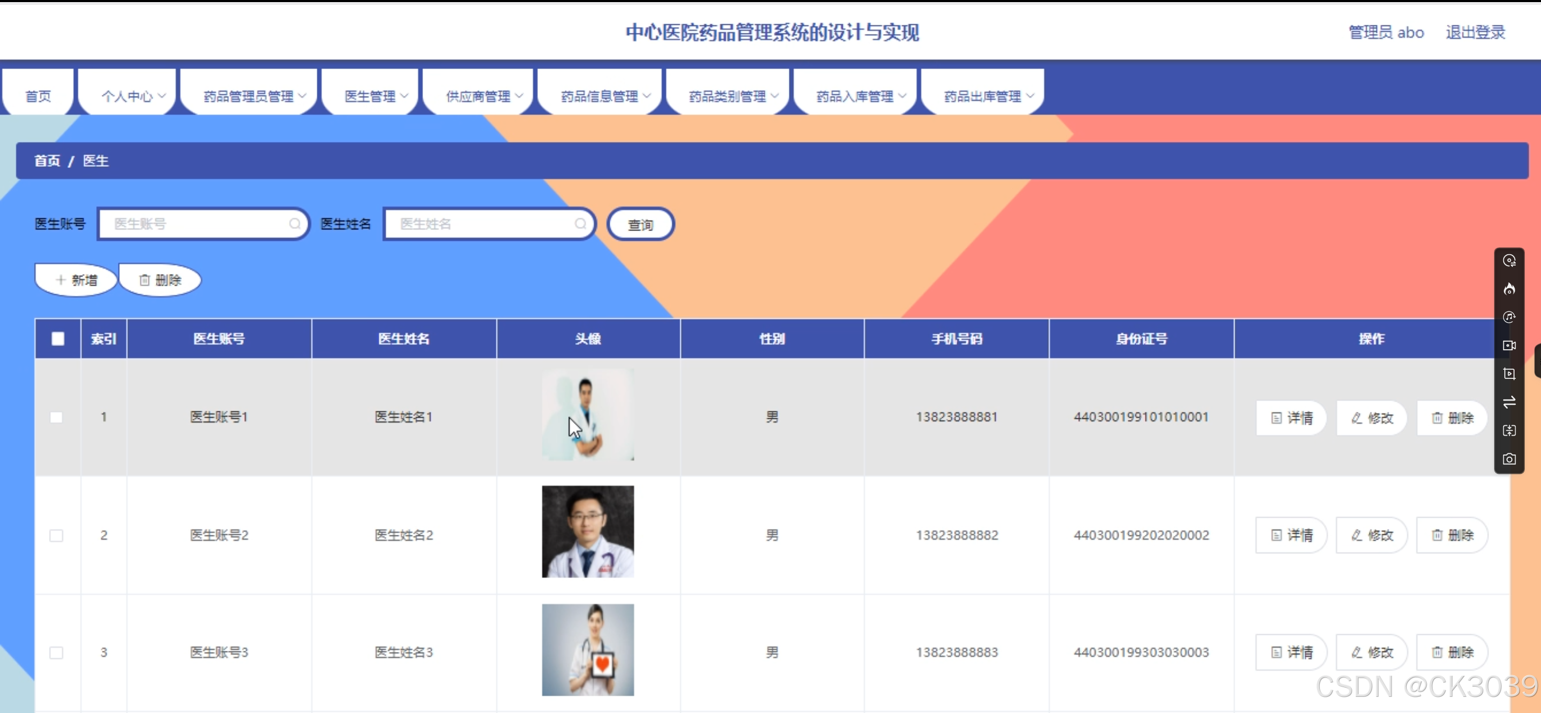Click the disc record icon atop right toolbar
The height and width of the screenshot is (713, 1541).
tap(1510, 260)
